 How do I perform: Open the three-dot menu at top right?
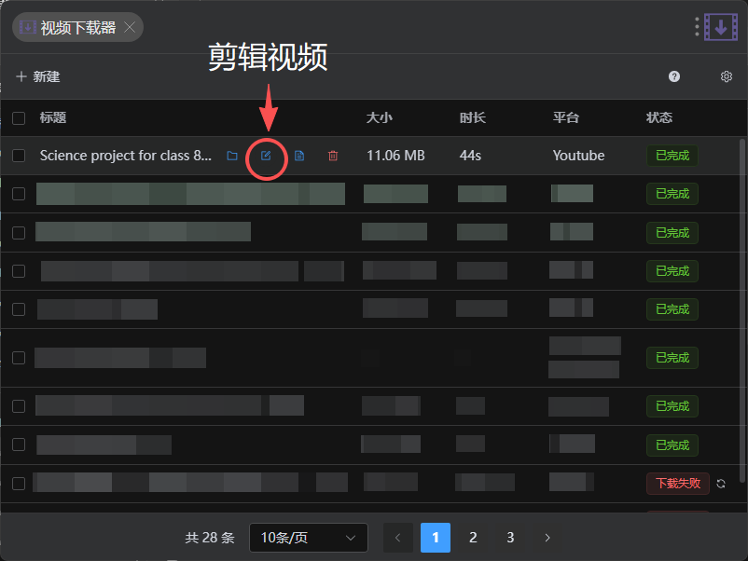697,27
